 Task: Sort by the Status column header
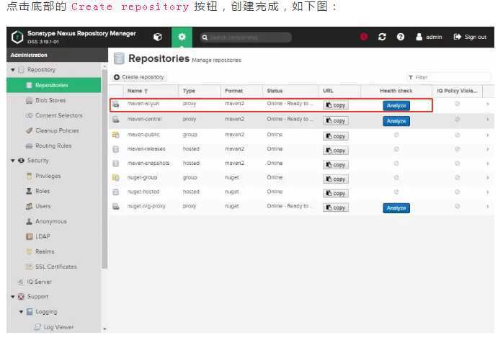pos(290,91)
